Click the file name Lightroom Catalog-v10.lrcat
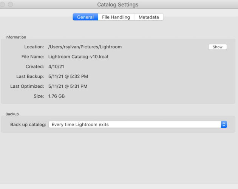This screenshot has width=238, height=189. pos(78,57)
